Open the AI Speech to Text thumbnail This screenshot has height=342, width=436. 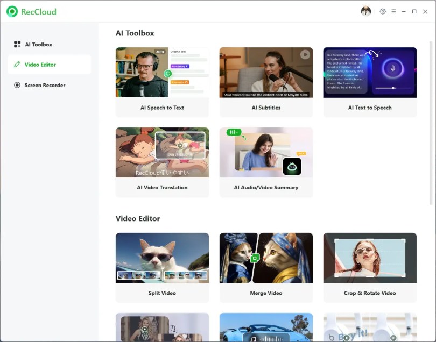(x=162, y=72)
